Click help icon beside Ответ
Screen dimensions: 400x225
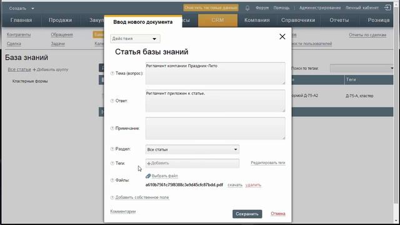112,101
